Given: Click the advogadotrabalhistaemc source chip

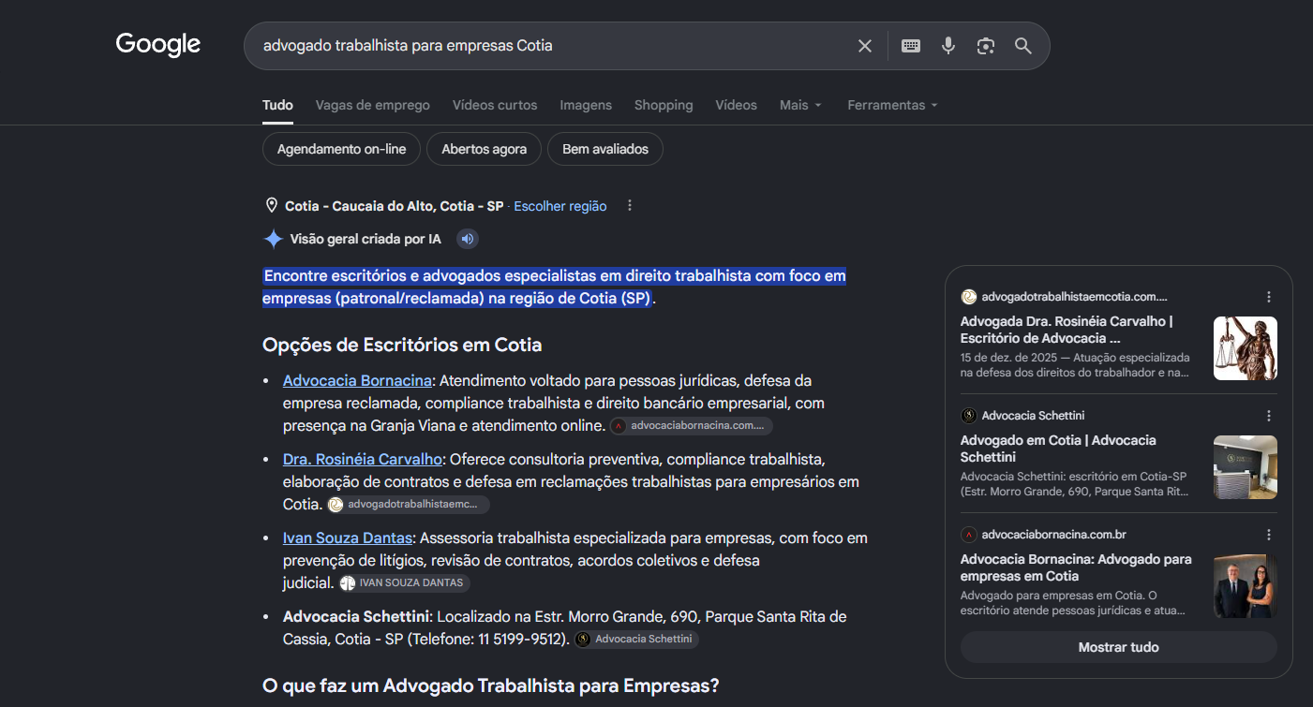Looking at the screenshot, I should click(408, 504).
